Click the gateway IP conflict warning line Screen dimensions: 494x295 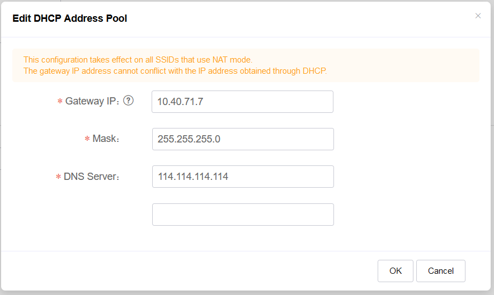coord(175,71)
